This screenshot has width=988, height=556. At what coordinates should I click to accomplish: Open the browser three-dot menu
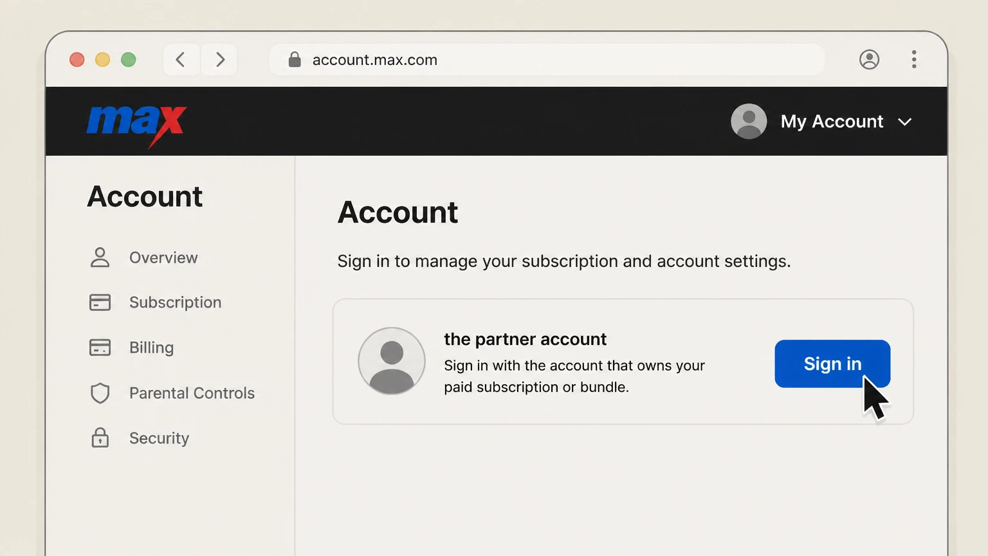pos(914,60)
